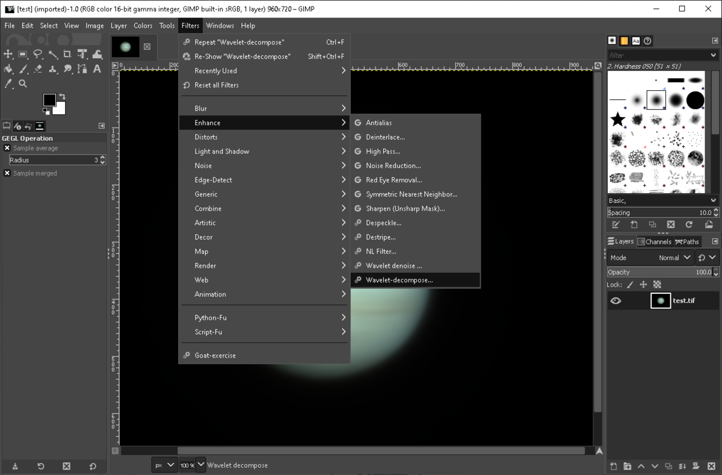Open the Device Status tab
722x475 pixels.
(x=17, y=126)
